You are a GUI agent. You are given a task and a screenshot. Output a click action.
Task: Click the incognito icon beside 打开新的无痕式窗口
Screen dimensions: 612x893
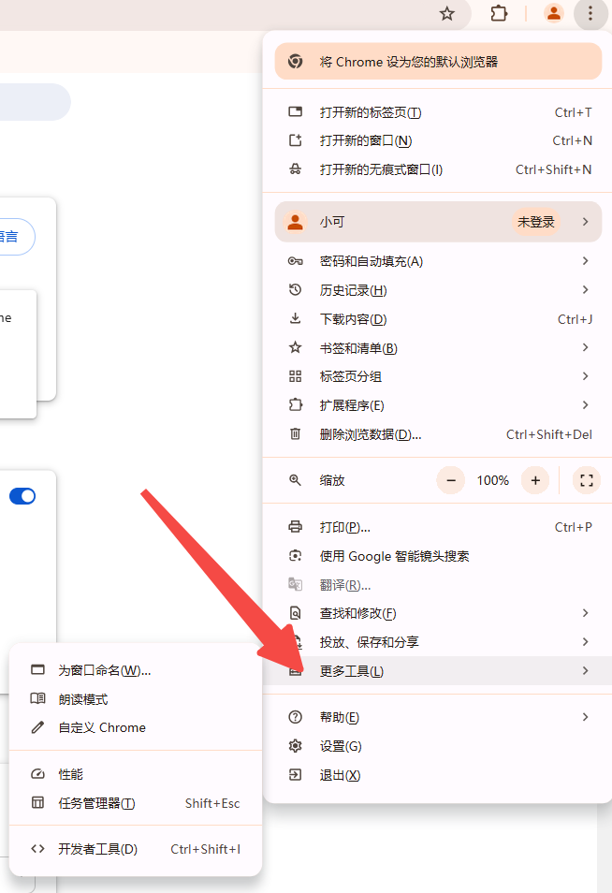pyautogui.click(x=295, y=169)
